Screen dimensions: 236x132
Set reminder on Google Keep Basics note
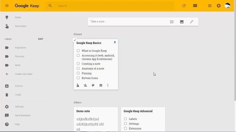78,85
